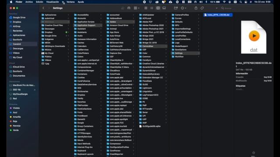Expand the chevron on the LensProfileDefaults row
Image resolution: width=280 pixels, height=157 pixels.
point(199,32)
